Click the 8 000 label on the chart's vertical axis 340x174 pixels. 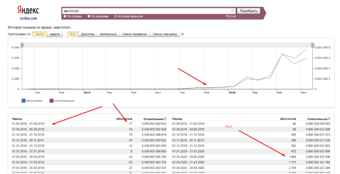coord(16,48)
